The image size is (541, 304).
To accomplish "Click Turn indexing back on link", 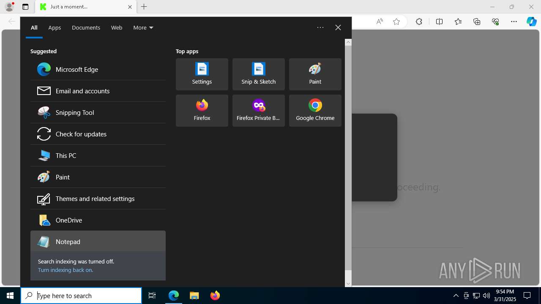I will [66, 270].
